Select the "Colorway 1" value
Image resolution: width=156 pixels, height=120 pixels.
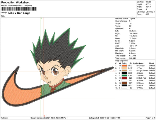click(150, 12)
